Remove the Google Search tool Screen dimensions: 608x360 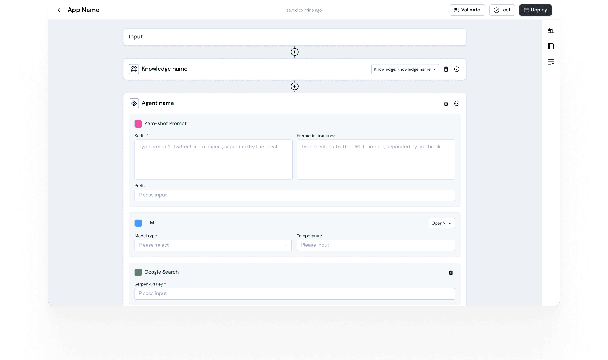point(451,272)
